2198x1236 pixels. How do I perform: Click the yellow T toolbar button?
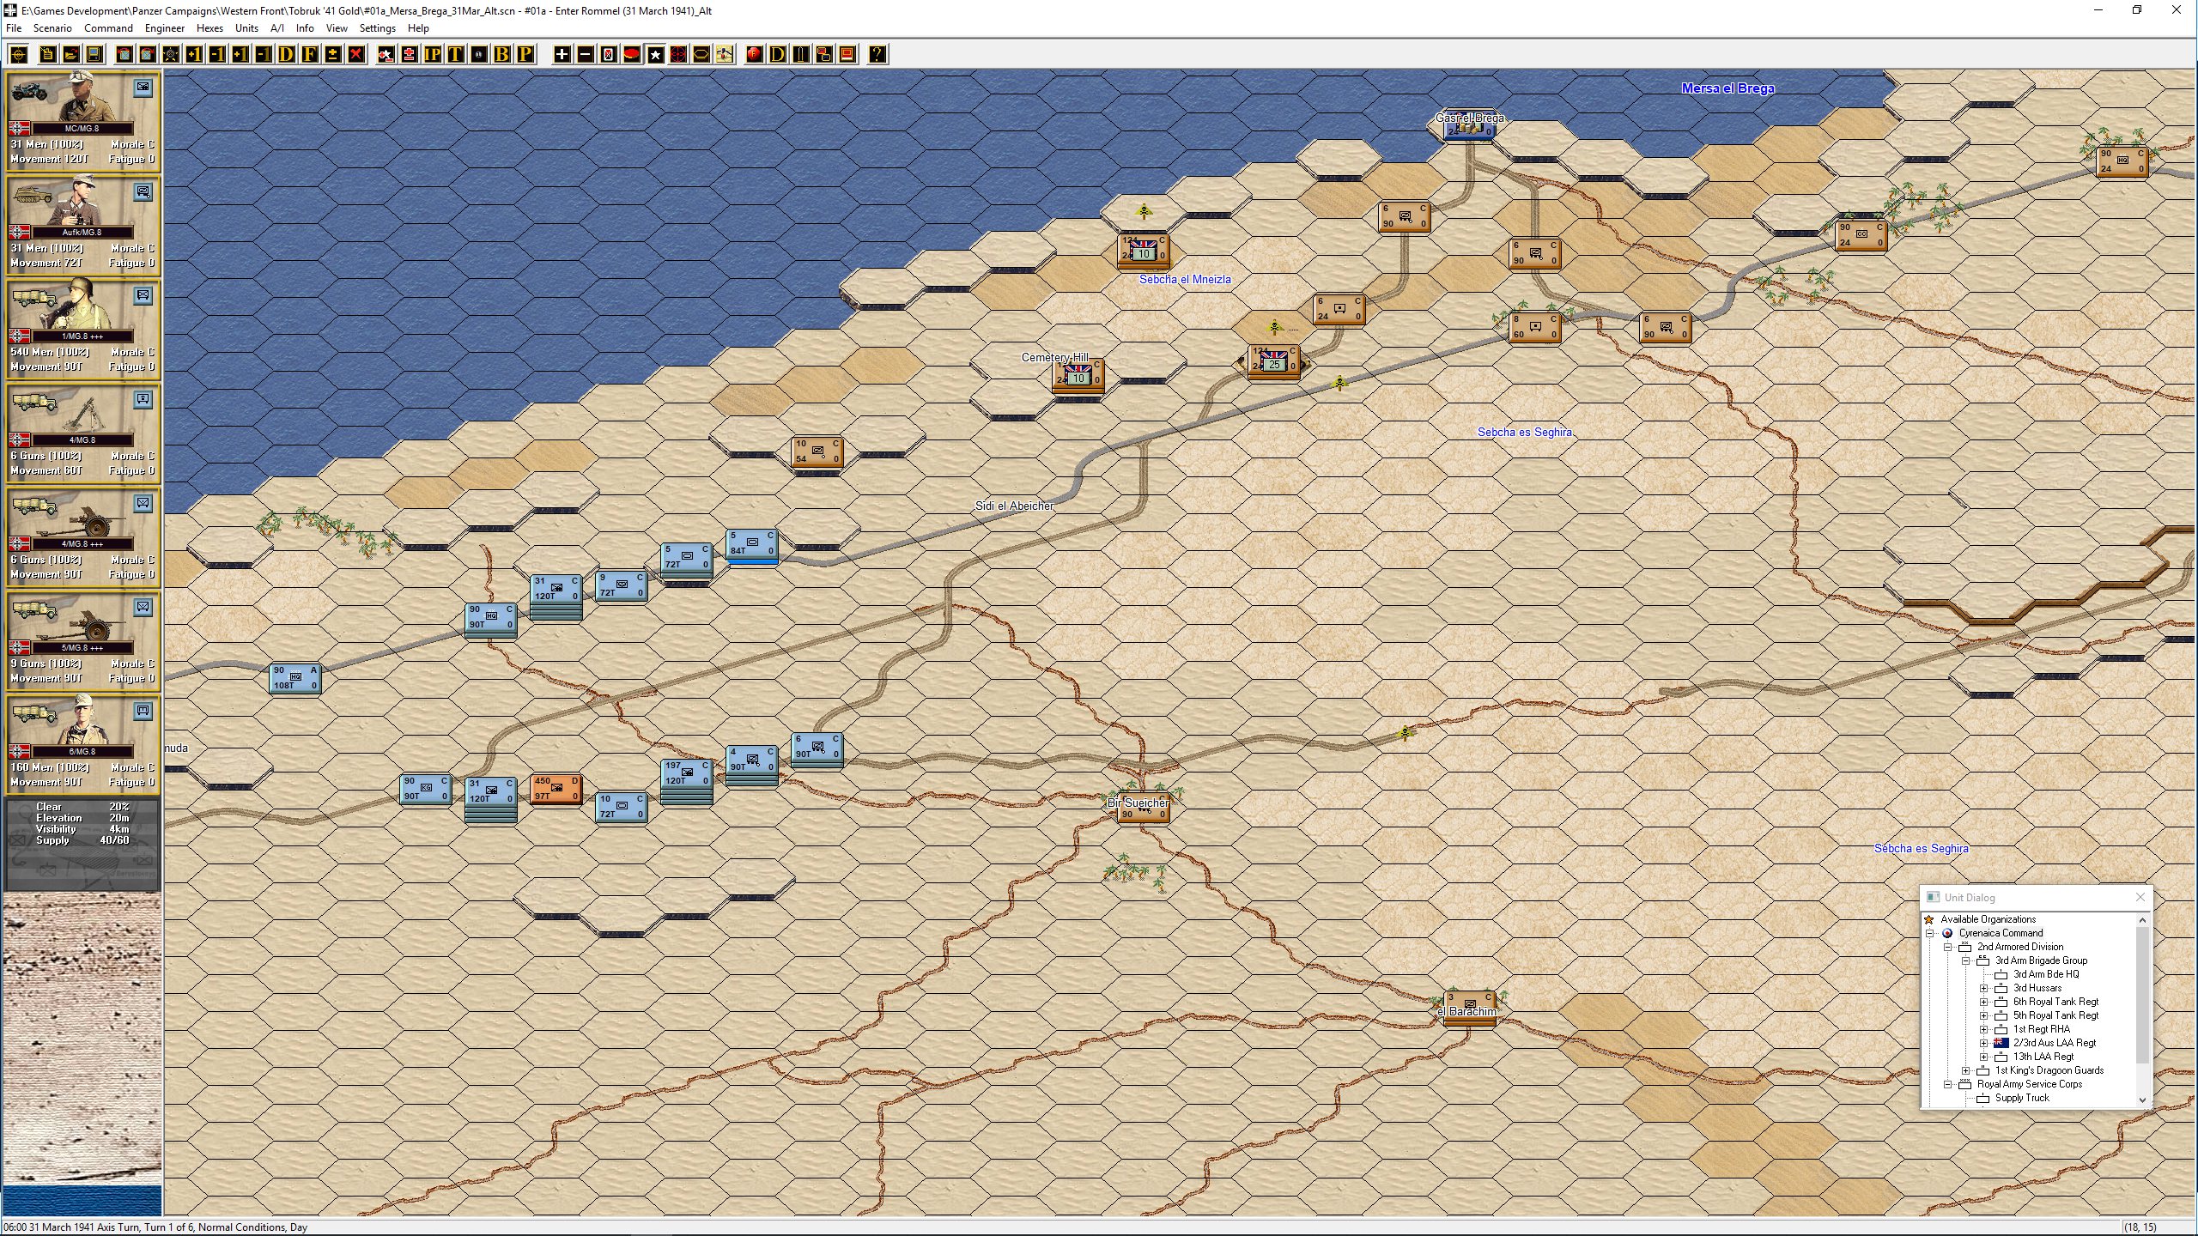455,55
